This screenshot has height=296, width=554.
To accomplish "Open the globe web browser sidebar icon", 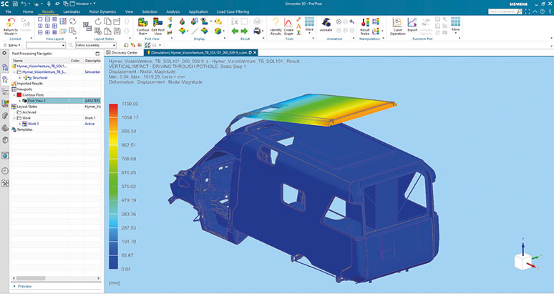I will (x=5, y=156).
